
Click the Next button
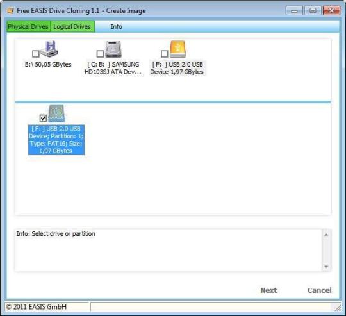pos(268,290)
